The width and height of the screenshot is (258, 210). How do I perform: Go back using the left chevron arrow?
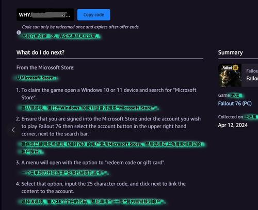[13, 130]
